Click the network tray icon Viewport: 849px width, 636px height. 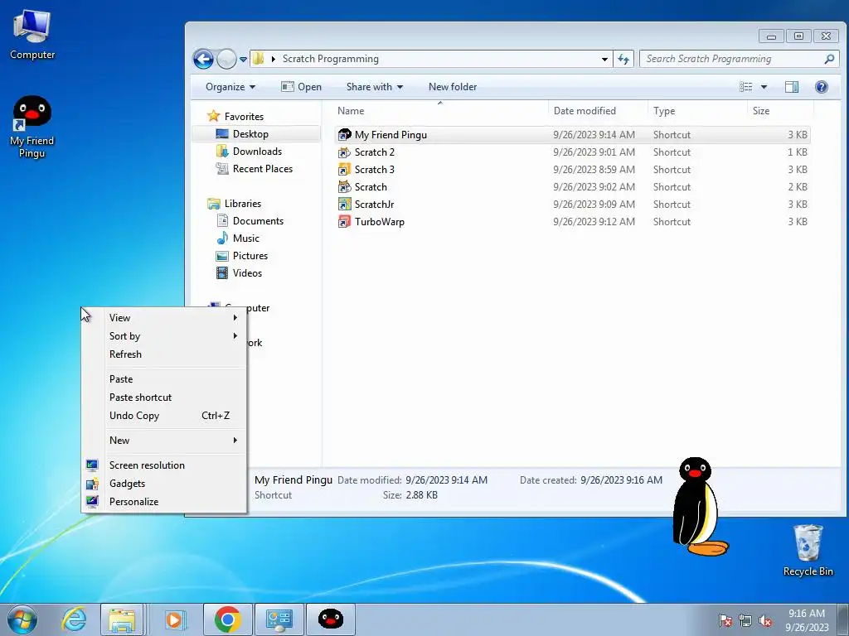[x=745, y=620]
